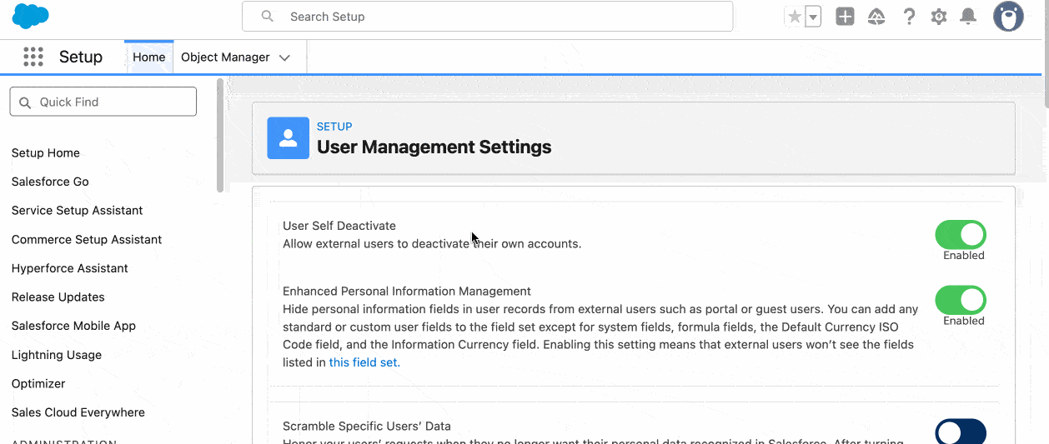
Task: Expand the Object Manager tab chevron
Action: 284,57
